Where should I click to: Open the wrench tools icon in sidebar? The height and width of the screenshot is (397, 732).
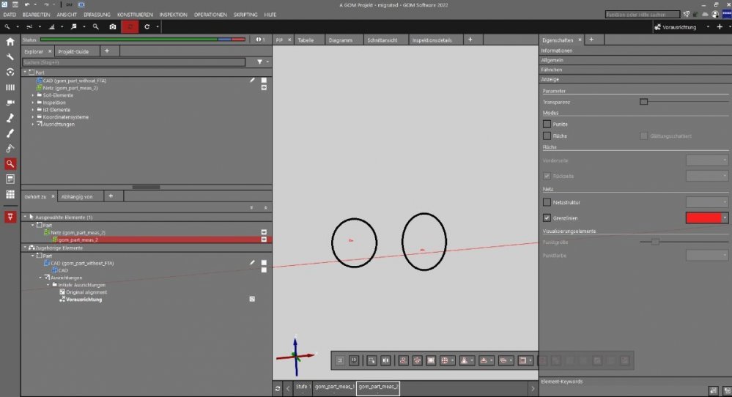click(x=10, y=57)
